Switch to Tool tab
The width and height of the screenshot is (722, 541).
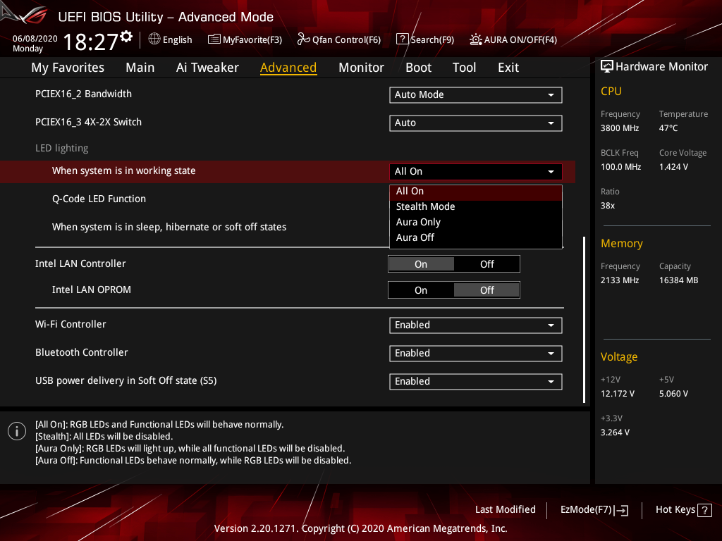pyautogui.click(x=464, y=68)
